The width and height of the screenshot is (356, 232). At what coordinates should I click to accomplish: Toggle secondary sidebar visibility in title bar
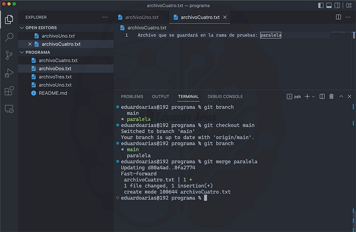(x=337, y=5)
